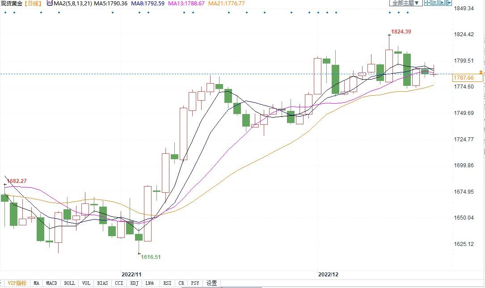This screenshot has height=288, width=485.
Task: Click the MA2 indicator chart icon
Action: coord(50,4)
